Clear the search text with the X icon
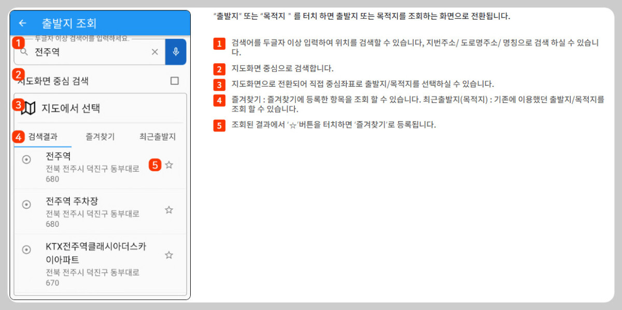Screen dimensions: 622x310 click(154, 51)
